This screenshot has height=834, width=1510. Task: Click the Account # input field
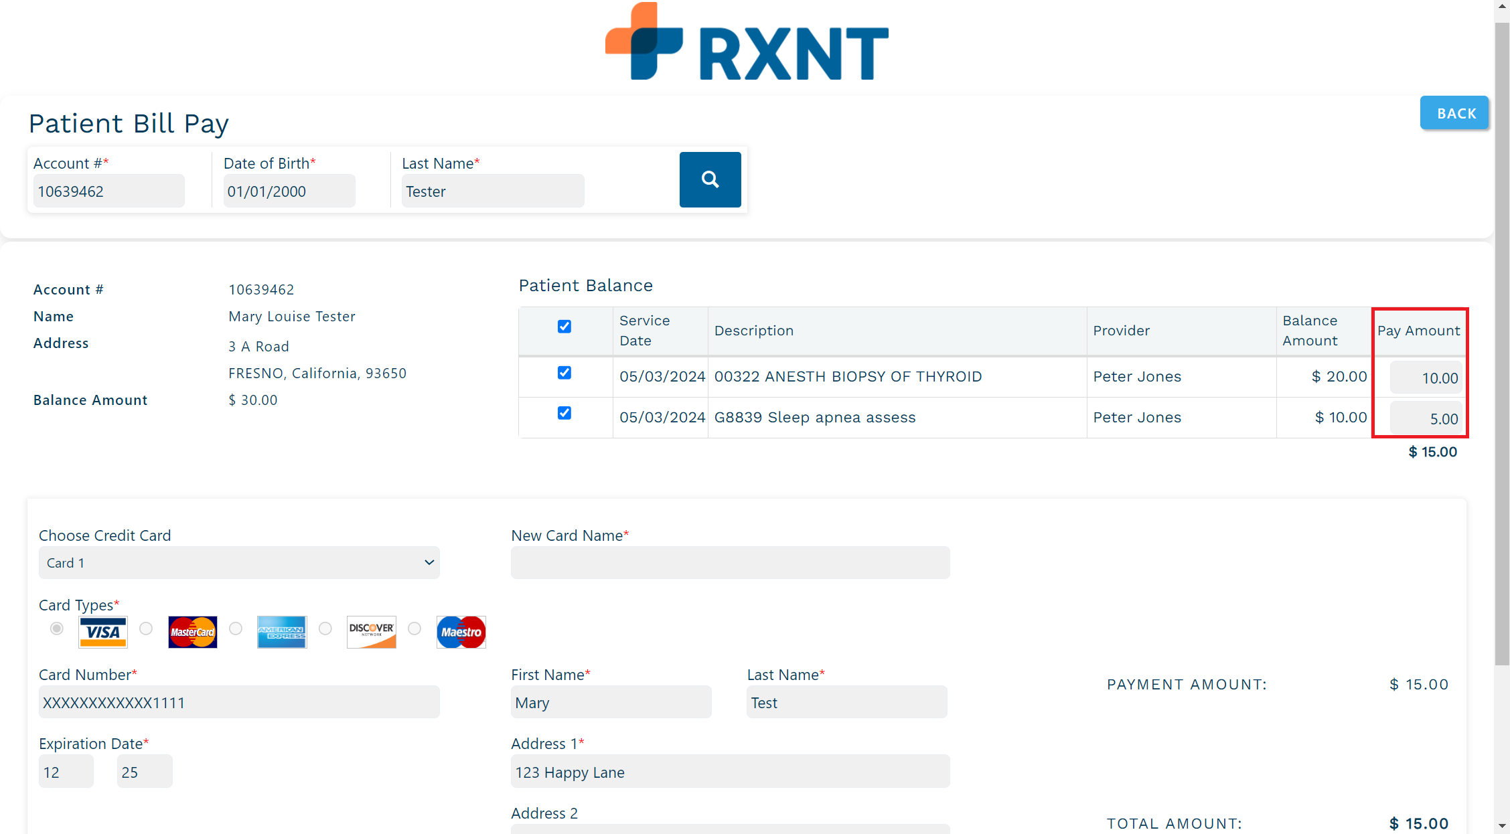click(x=108, y=191)
